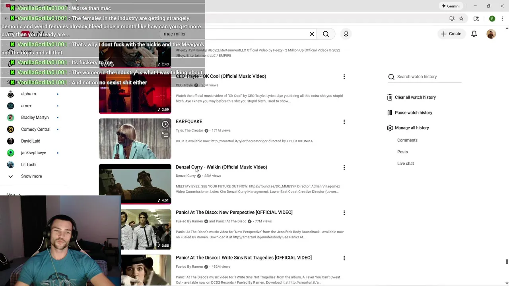Start voice search with microphone
Image resolution: width=509 pixels, height=286 pixels.
[x=346, y=34]
